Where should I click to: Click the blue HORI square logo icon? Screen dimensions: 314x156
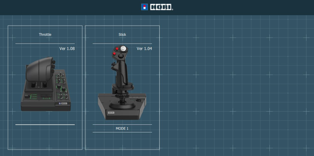pyautogui.click(x=144, y=7)
